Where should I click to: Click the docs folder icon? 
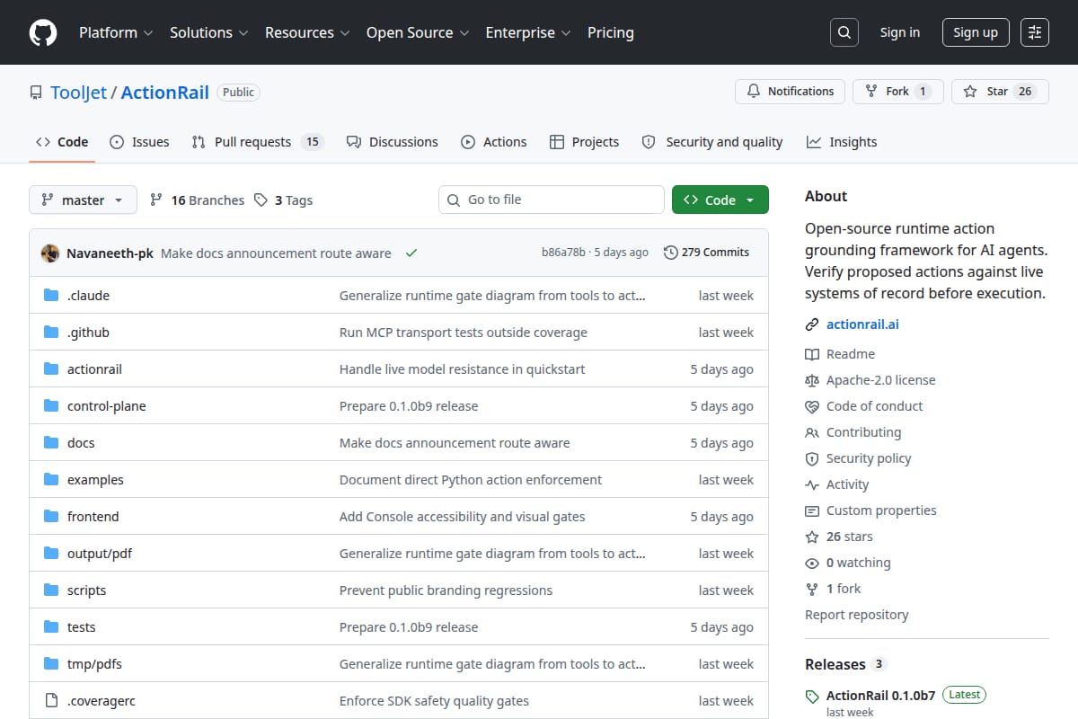[x=51, y=443]
